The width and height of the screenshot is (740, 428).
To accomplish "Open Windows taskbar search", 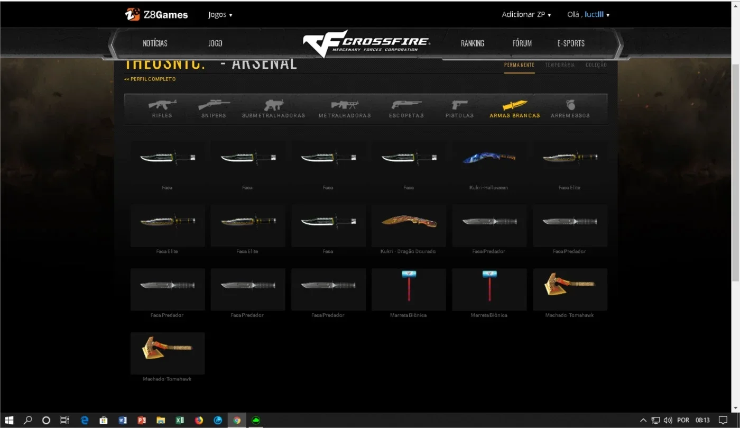I will 27,421.
